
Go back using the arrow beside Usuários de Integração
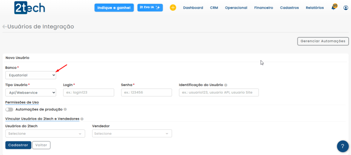pos(4,27)
